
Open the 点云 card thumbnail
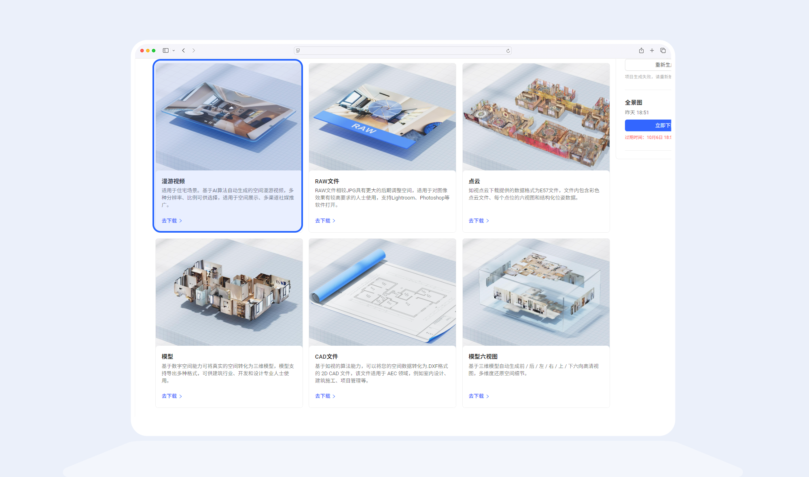pos(536,117)
